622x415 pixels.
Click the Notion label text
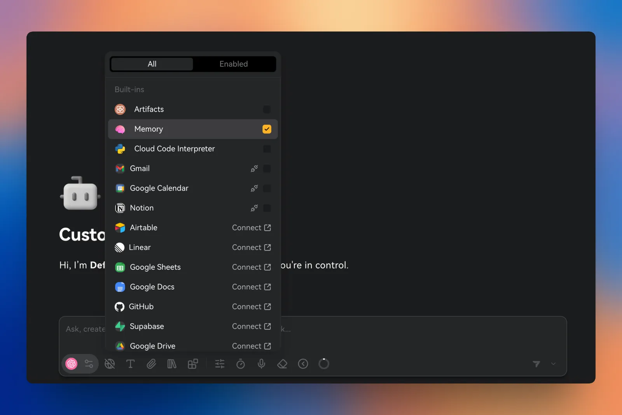pyautogui.click(x=142, y=208)
